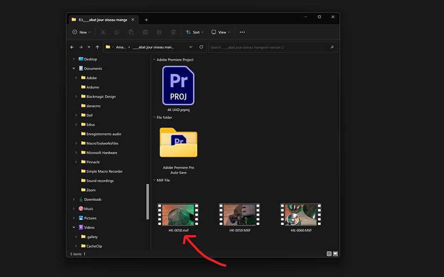444x277 pixels.
Task: Expand the Desktop tree node
Action: tap(74, 59)
